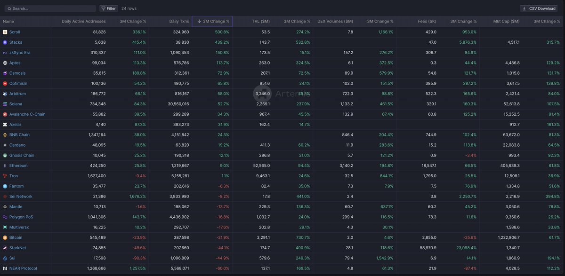Click the Sui chain icon
565x276 pixels.
click(x=5, y=258)
